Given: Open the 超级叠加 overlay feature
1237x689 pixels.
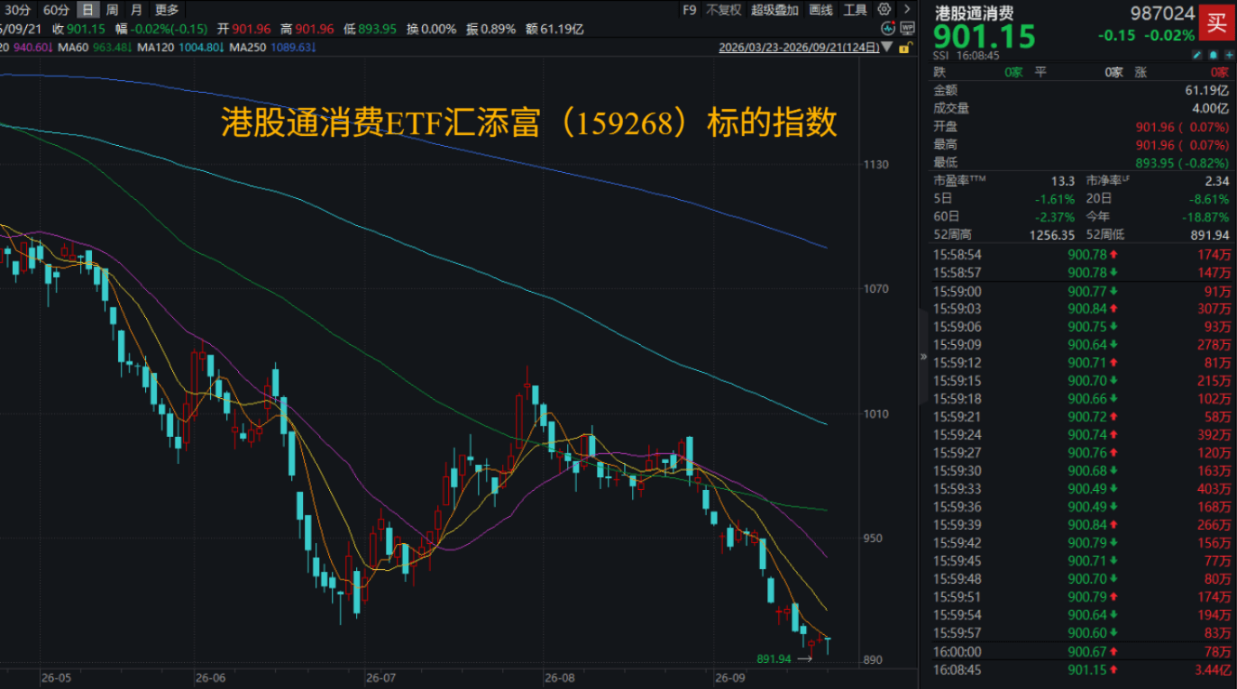Looking at the screenshot, I should pyautogui.click(x=774, y=10).
